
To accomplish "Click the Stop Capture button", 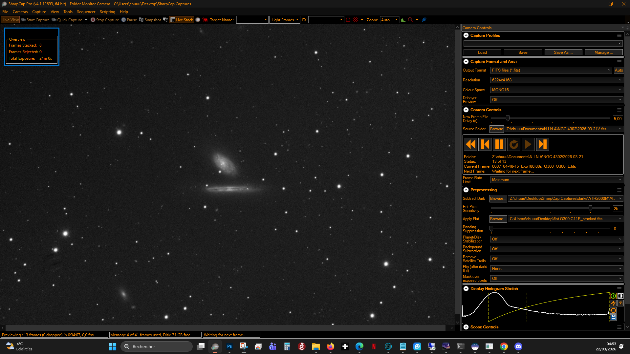I will [x=105, y=20].
